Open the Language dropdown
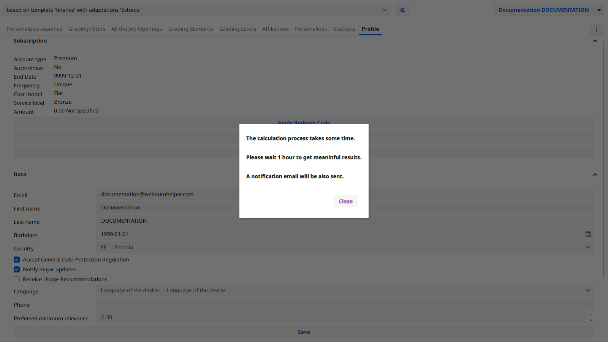This screenshot has height=342, width=608. tap(588, 291)
